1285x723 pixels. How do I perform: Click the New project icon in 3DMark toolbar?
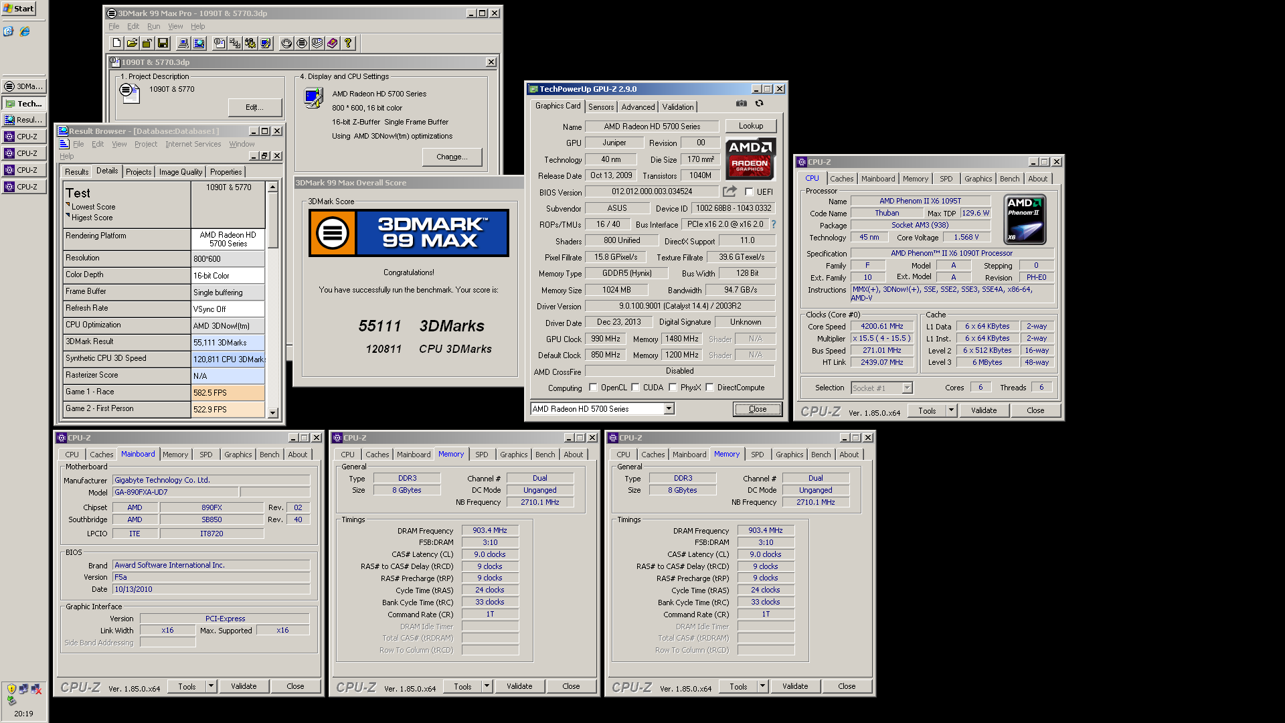(117, 44)
